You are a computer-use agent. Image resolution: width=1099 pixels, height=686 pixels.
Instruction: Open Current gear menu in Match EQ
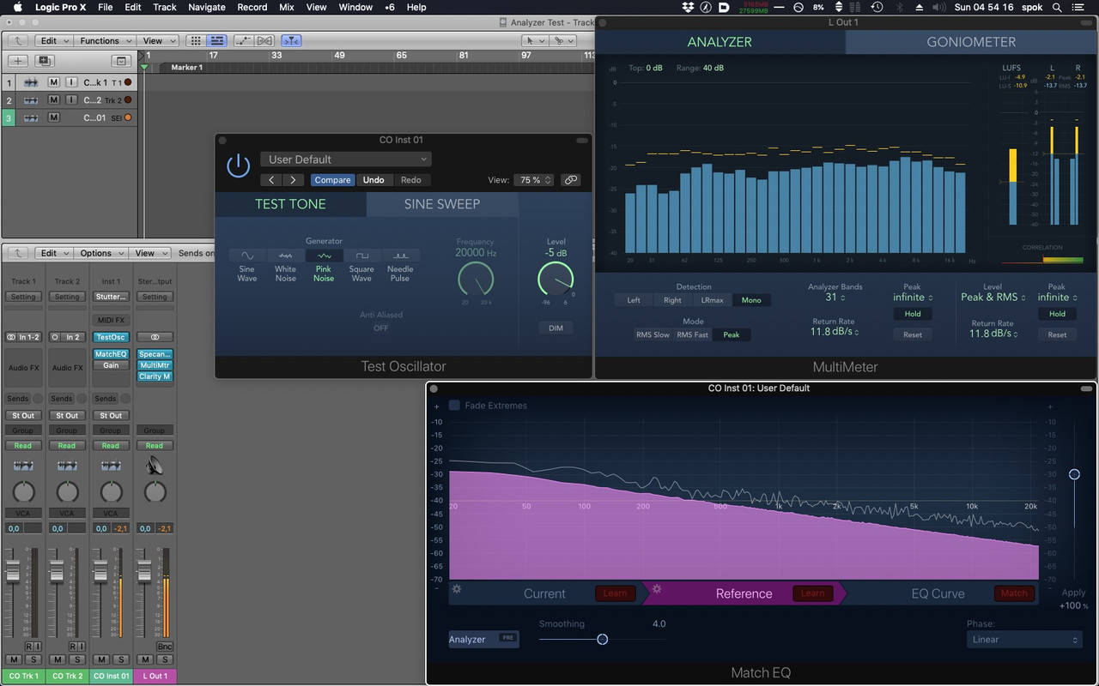(x=457, y=589)
